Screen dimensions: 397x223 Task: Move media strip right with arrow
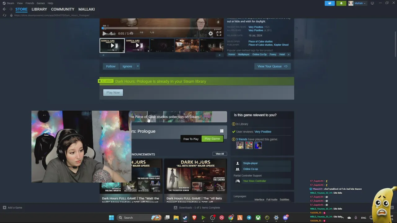pos(220,55)
